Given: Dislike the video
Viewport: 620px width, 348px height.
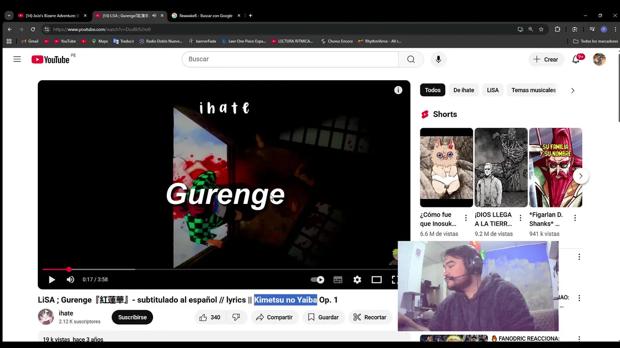Looking at the screenshot, I should [236, 317].
